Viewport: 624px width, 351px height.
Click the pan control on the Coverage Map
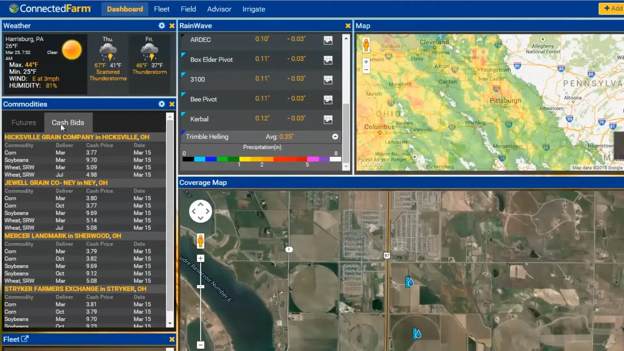pyautogui.click(x=201, y=211)
